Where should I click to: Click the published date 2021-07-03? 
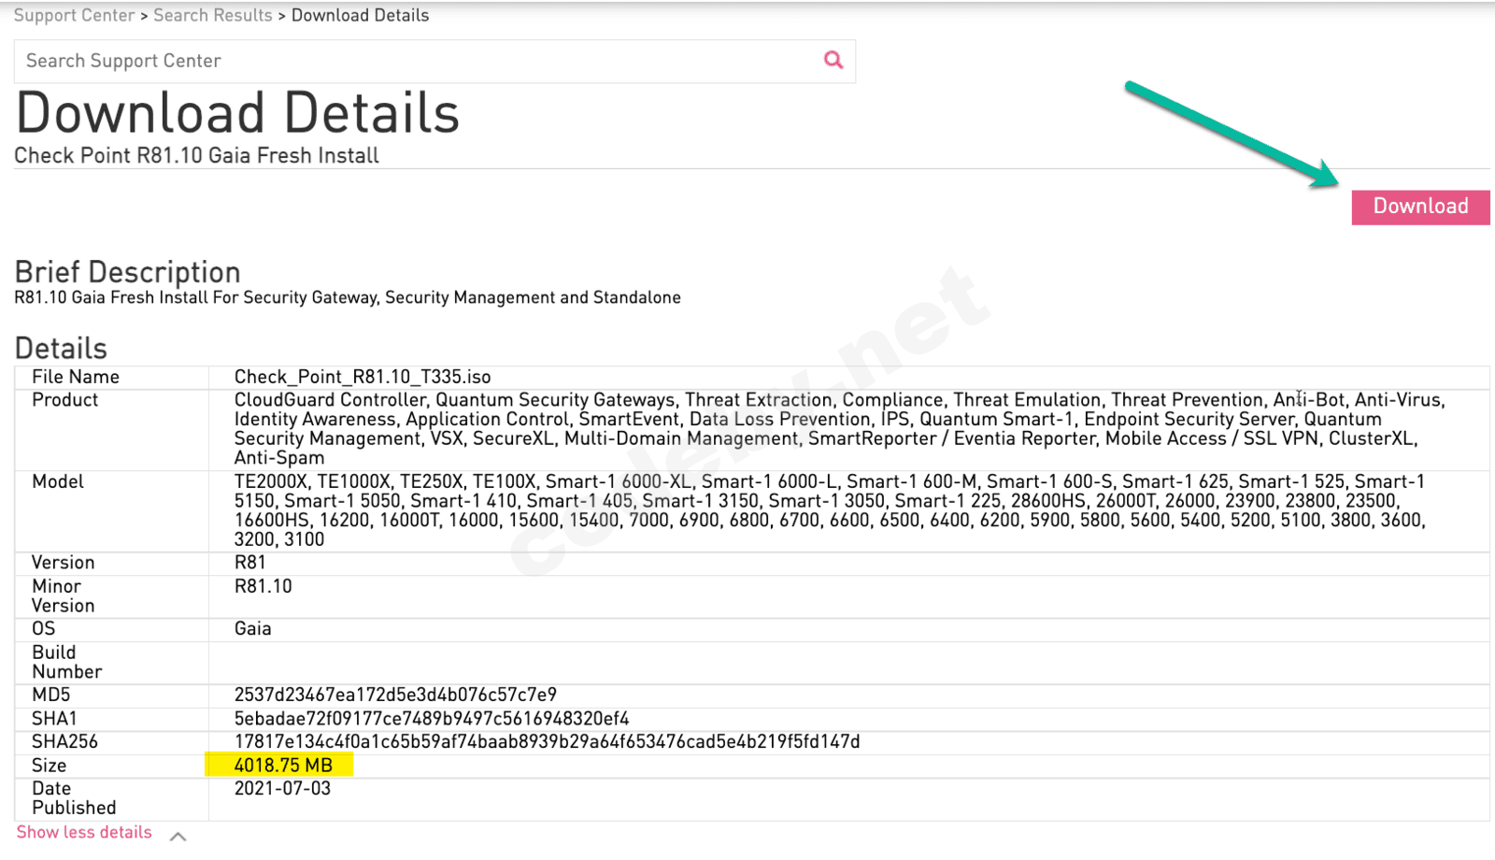pos(282,788)
